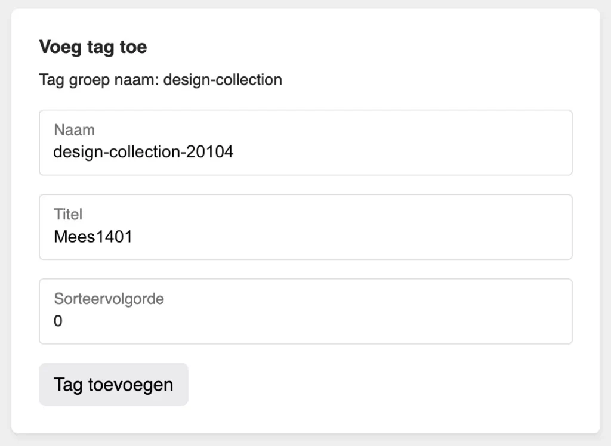Click the 'design-collection' group name value
611x446 pixels.
point(223,80)
